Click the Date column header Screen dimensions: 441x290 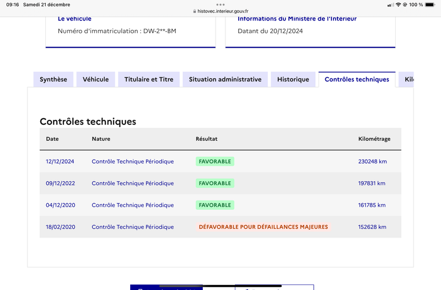[52, 139]
